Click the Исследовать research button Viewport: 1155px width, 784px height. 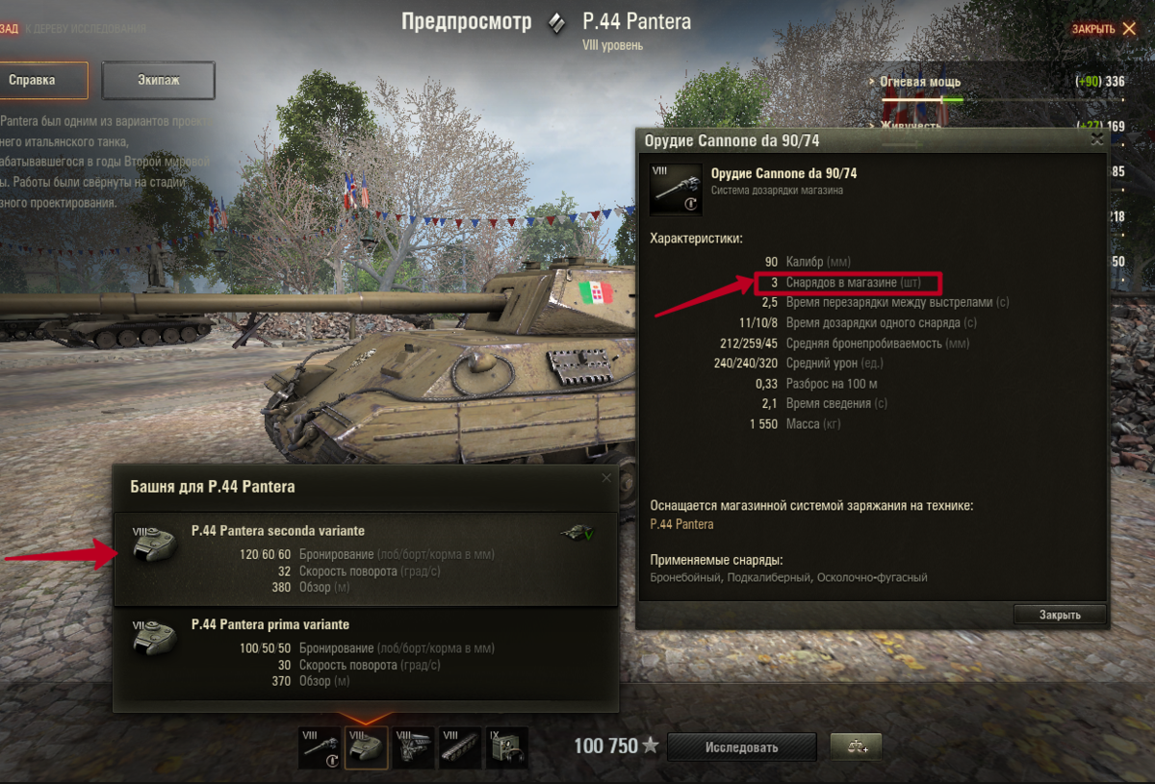[741, 746]
